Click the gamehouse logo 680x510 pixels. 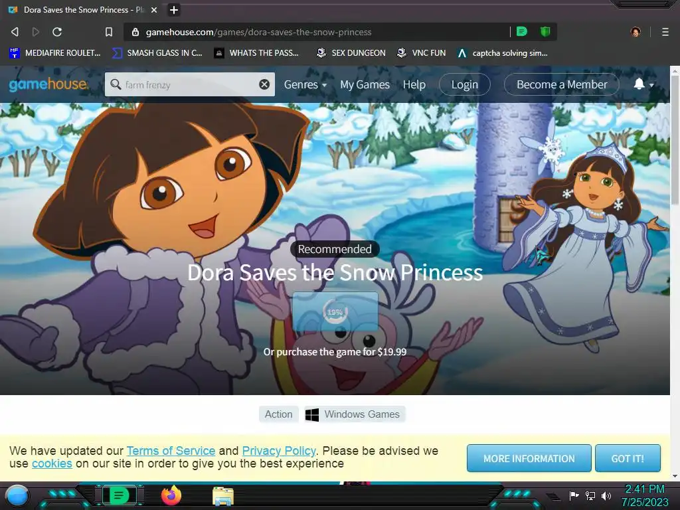(x=48, y=84)
